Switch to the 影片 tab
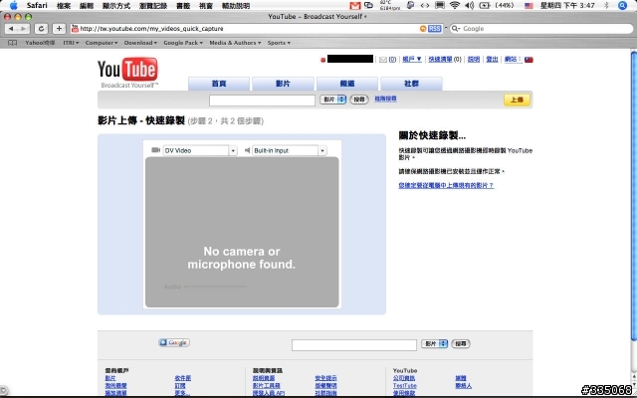This screenshot has width=637, height=398. click(x=283, y=84)
